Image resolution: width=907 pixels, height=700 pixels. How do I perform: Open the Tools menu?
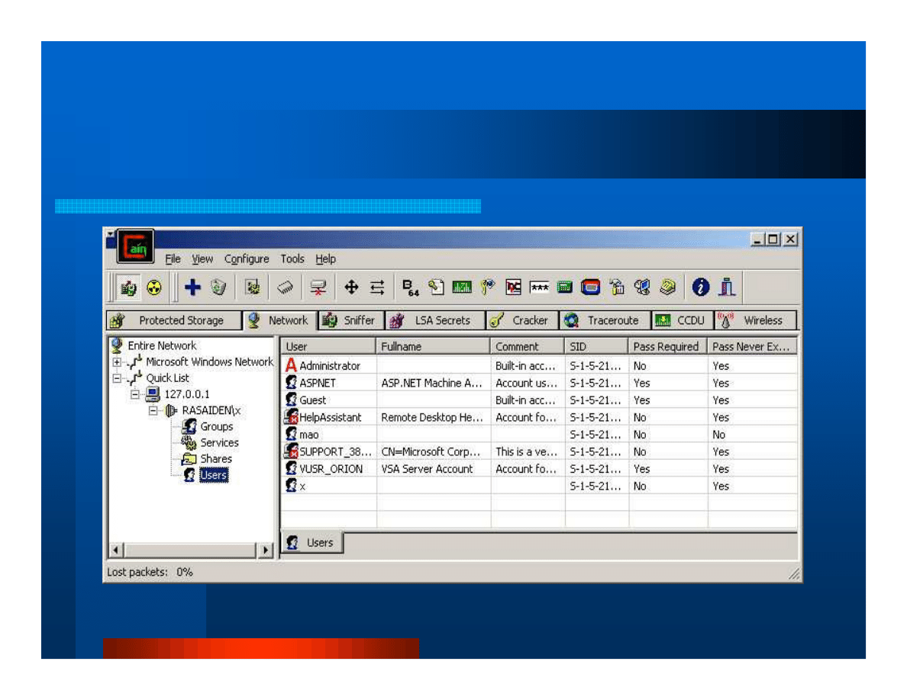tap(292, 258)
